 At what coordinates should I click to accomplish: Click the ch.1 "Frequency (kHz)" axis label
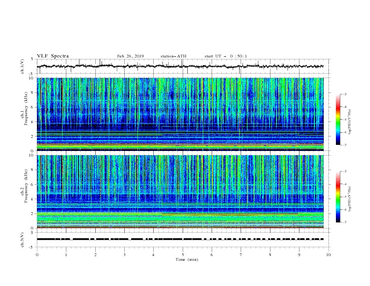[x=26, y=108]
